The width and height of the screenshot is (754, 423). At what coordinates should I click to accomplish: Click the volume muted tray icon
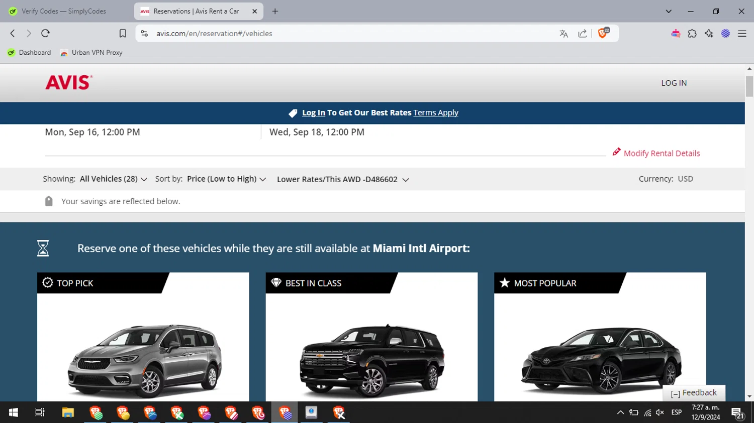pyautogui.click(x=660, y=412)
